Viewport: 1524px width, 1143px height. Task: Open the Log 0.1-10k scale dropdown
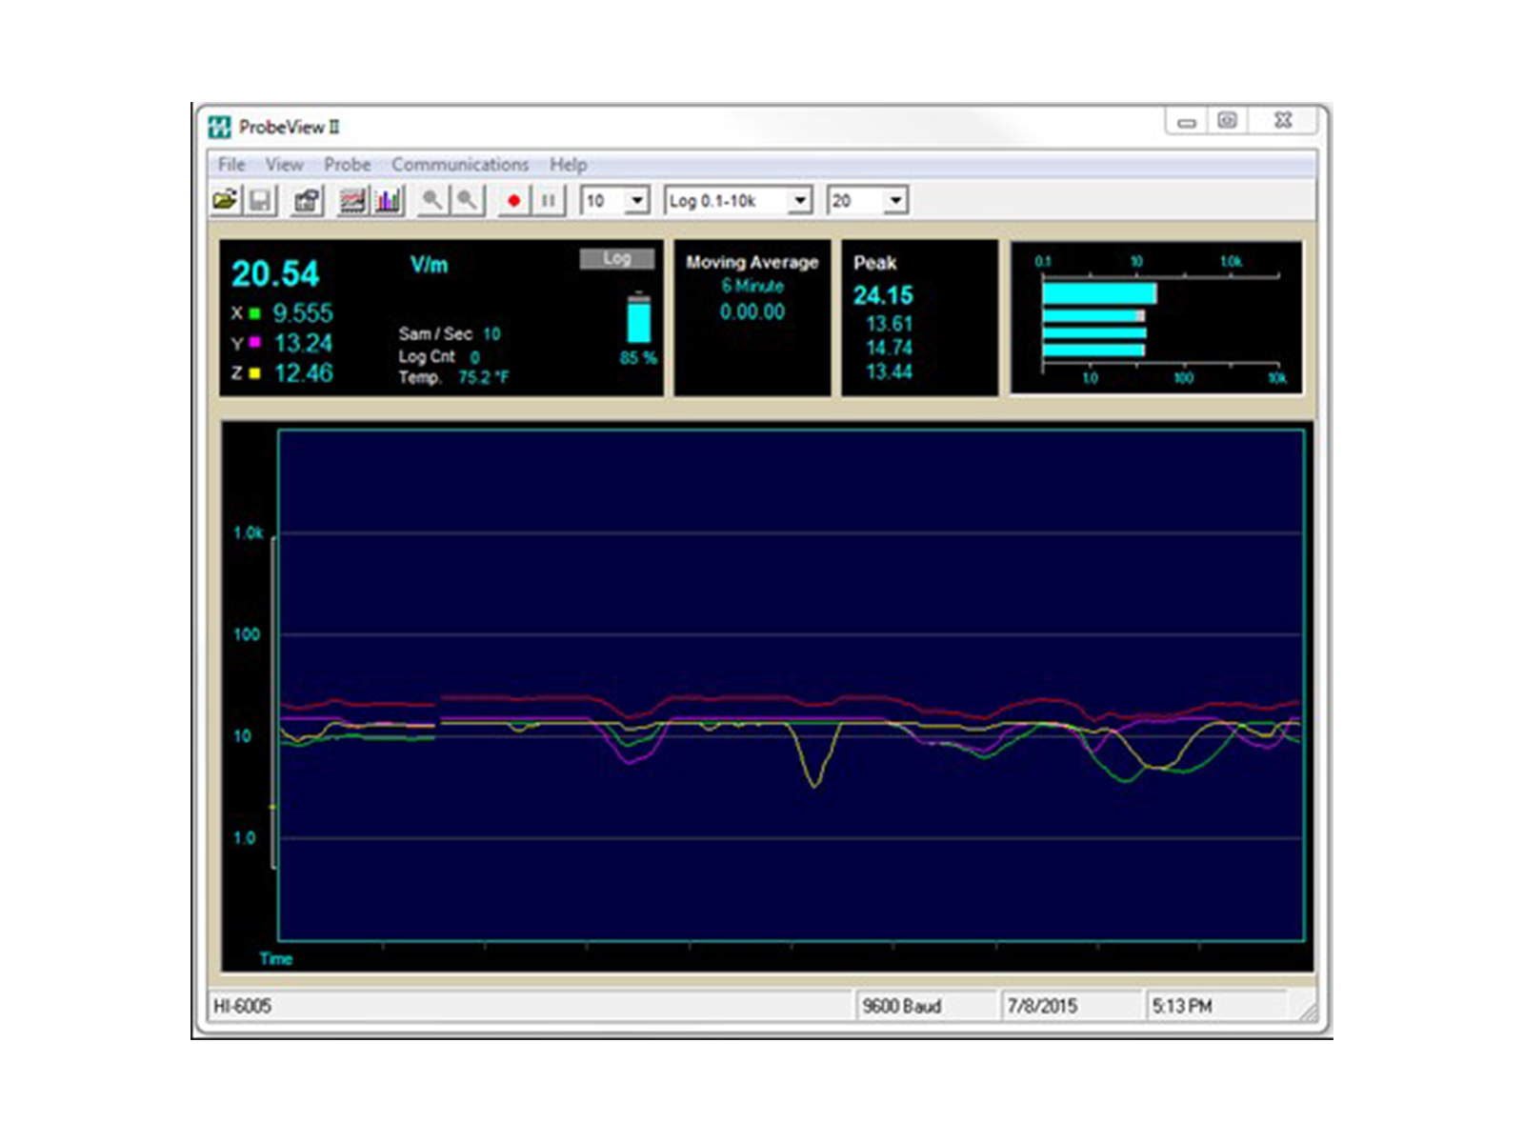coord(800,200)
